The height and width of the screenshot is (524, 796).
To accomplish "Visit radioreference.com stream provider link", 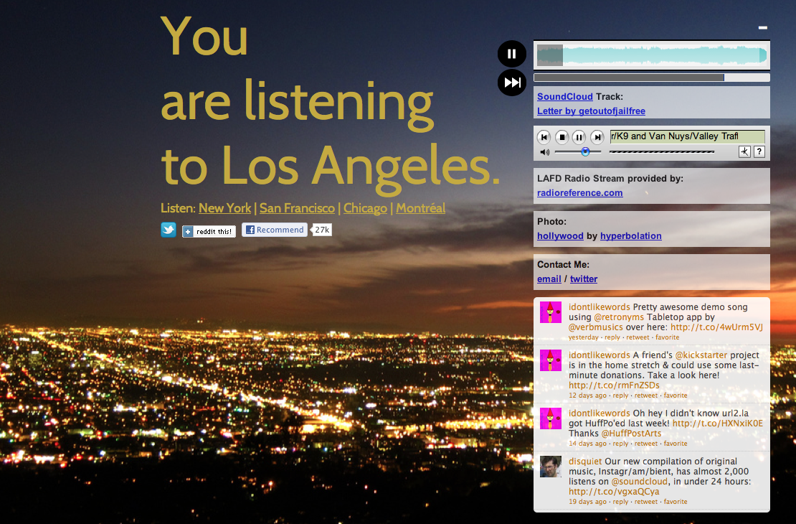I will pyautogui.click(x=579, y=192).
